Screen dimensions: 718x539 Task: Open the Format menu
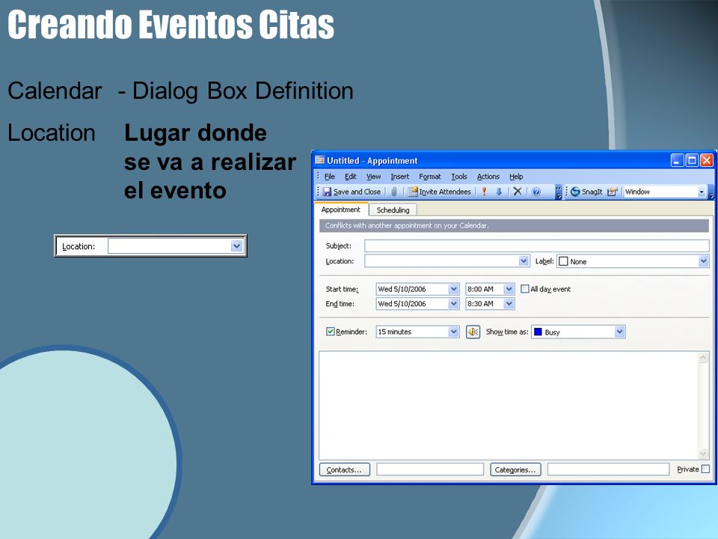430,177
